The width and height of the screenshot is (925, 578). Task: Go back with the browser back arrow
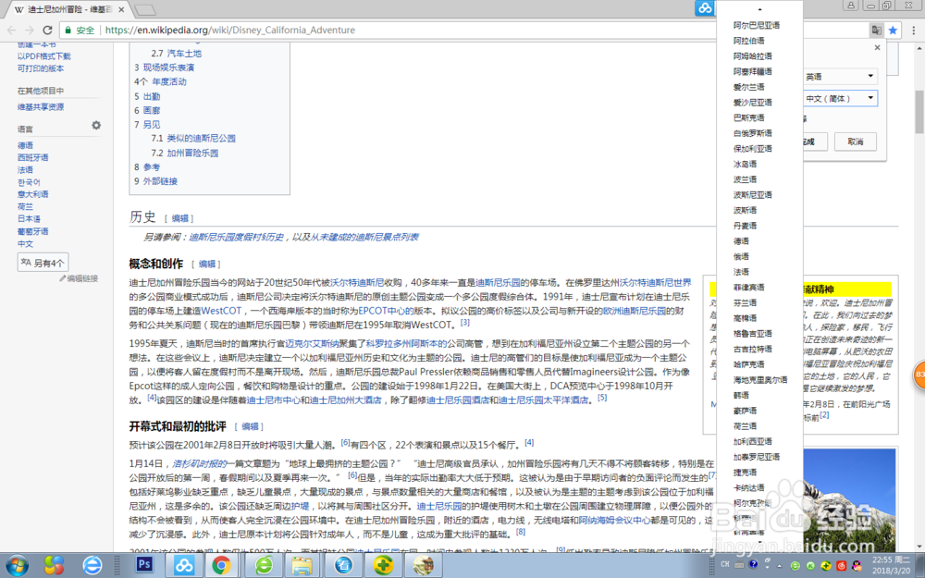click(x=12, y=31)
